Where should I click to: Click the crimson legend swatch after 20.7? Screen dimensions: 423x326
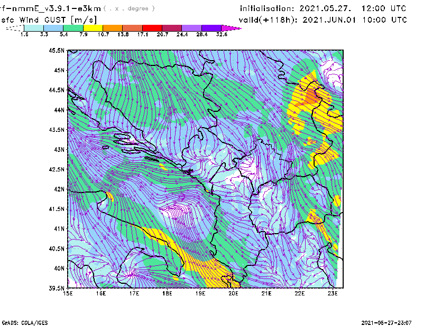tap(172, 28)
